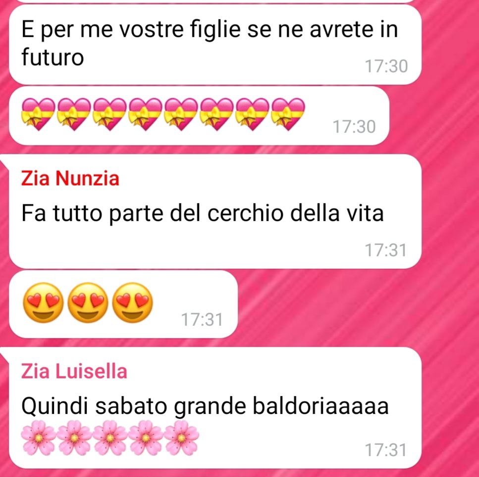
Task: Tap the 17:31 timestamp on Zia Nunzia's message
Action: pyautogui.click(x=385, y=250)
